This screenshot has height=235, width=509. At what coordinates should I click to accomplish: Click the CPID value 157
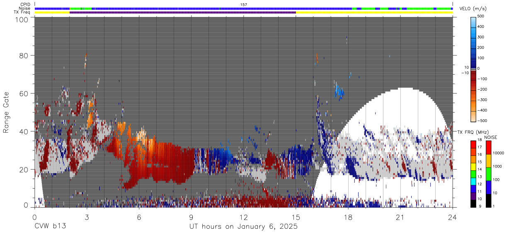coord(244,5)
